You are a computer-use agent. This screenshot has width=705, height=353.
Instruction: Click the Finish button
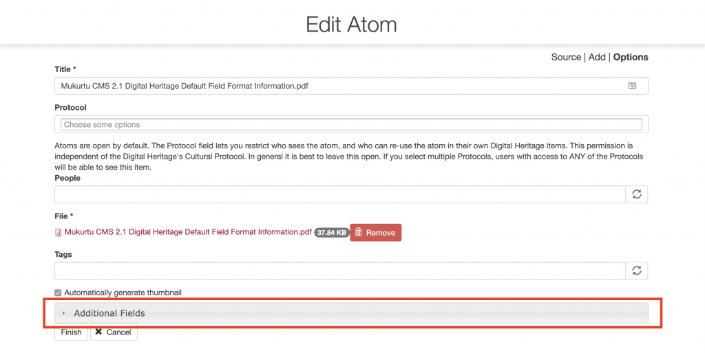coord(71,332)
